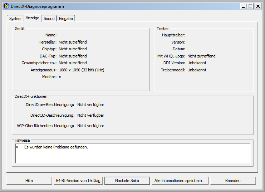Click the Monitor value 'x'
The image size is (265, 192).
click(x=60, y=77)
